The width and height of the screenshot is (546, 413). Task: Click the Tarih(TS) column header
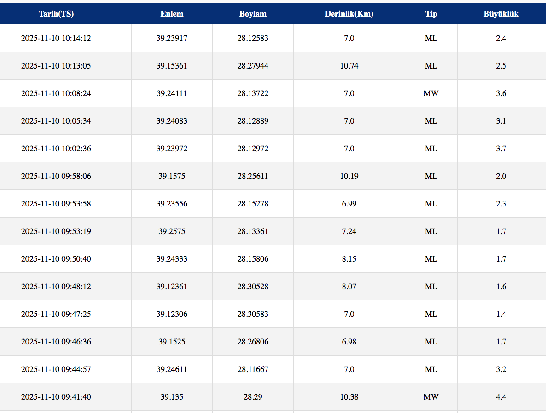(x=56, y=14)
